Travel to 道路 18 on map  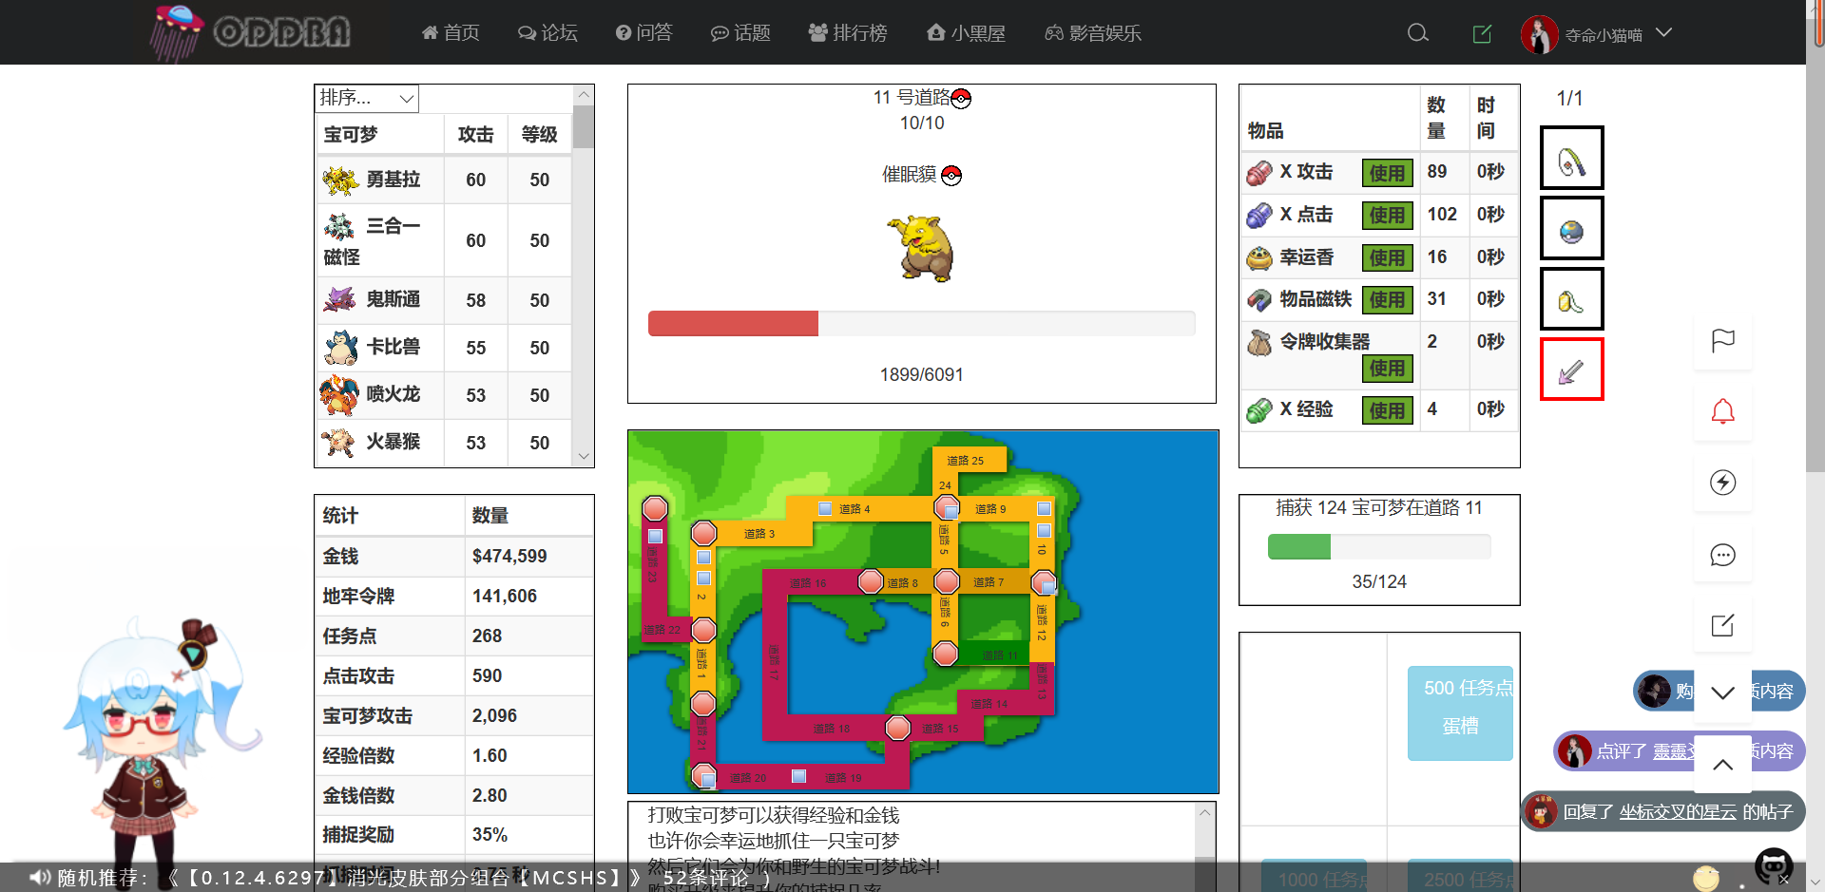pyautogui.click(x=832, y=729)
